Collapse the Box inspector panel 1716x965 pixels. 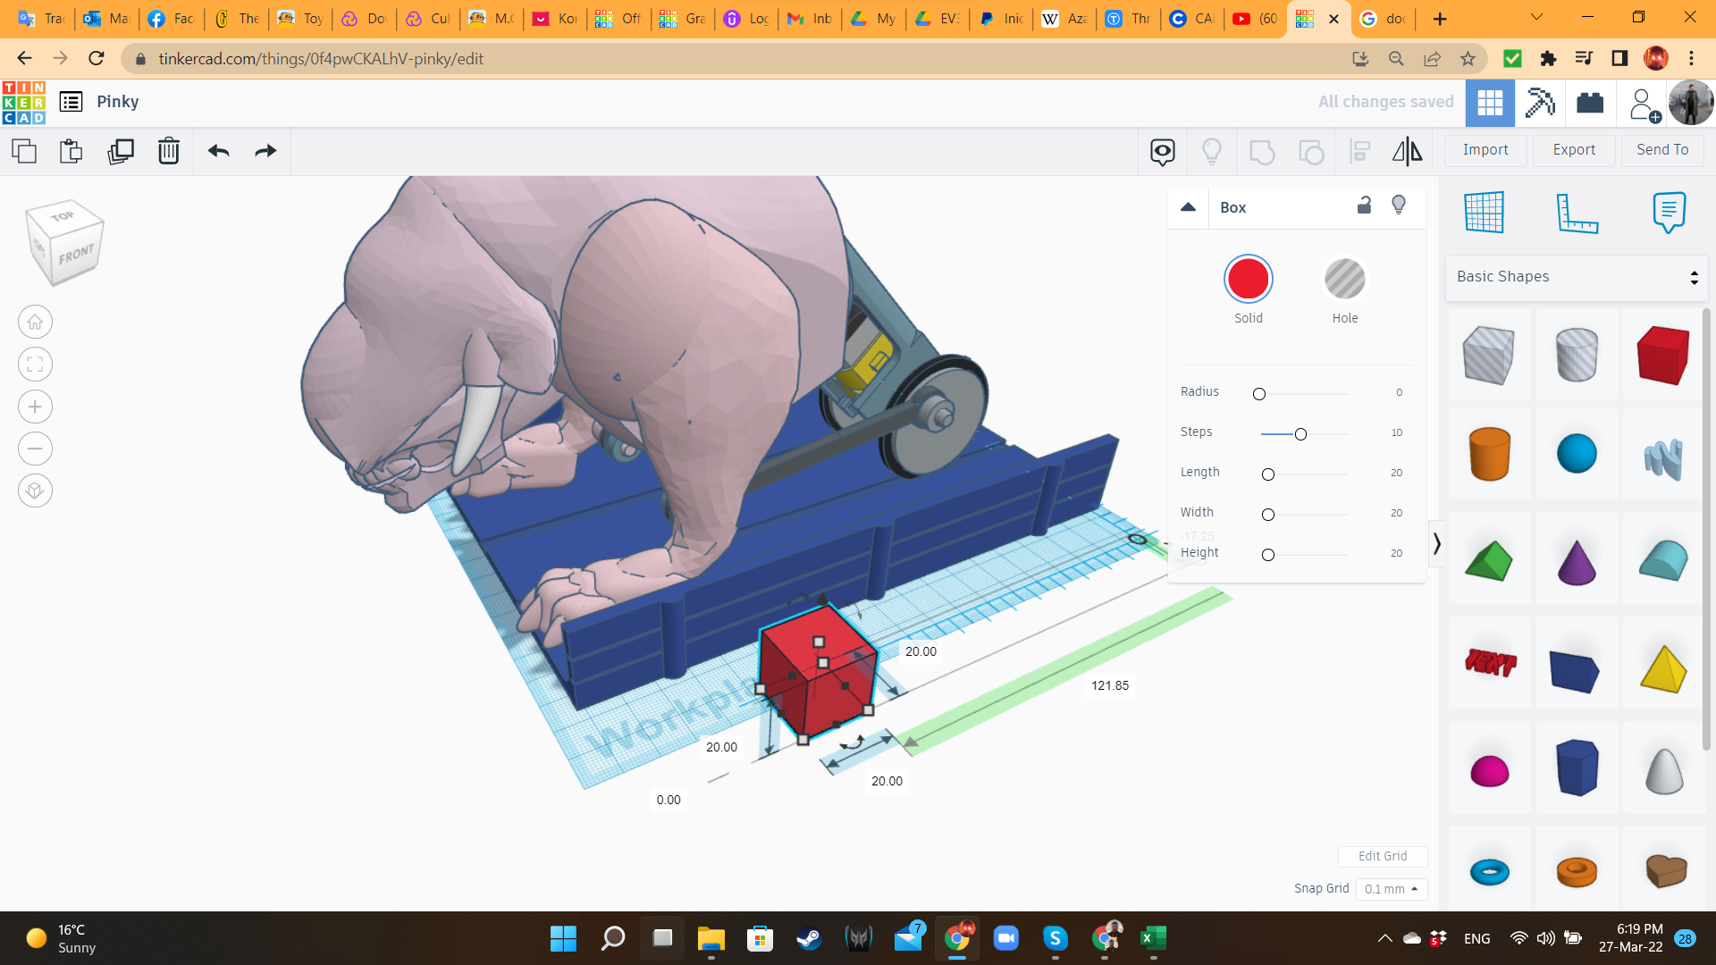[1188, 207]
